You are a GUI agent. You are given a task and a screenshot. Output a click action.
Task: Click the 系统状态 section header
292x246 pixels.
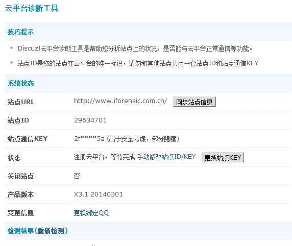pyautogui.click(x=20, y=83)
